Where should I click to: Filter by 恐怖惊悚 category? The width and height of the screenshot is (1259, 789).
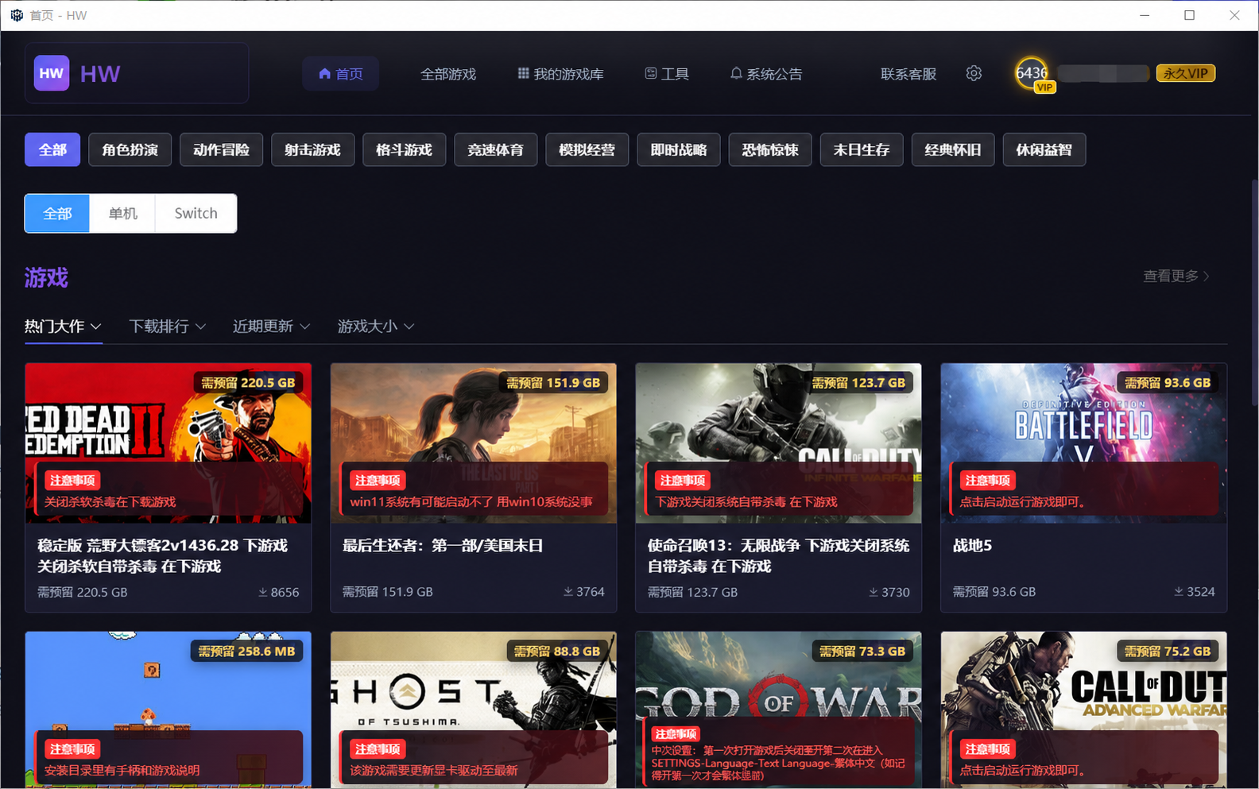coord(770,149)
